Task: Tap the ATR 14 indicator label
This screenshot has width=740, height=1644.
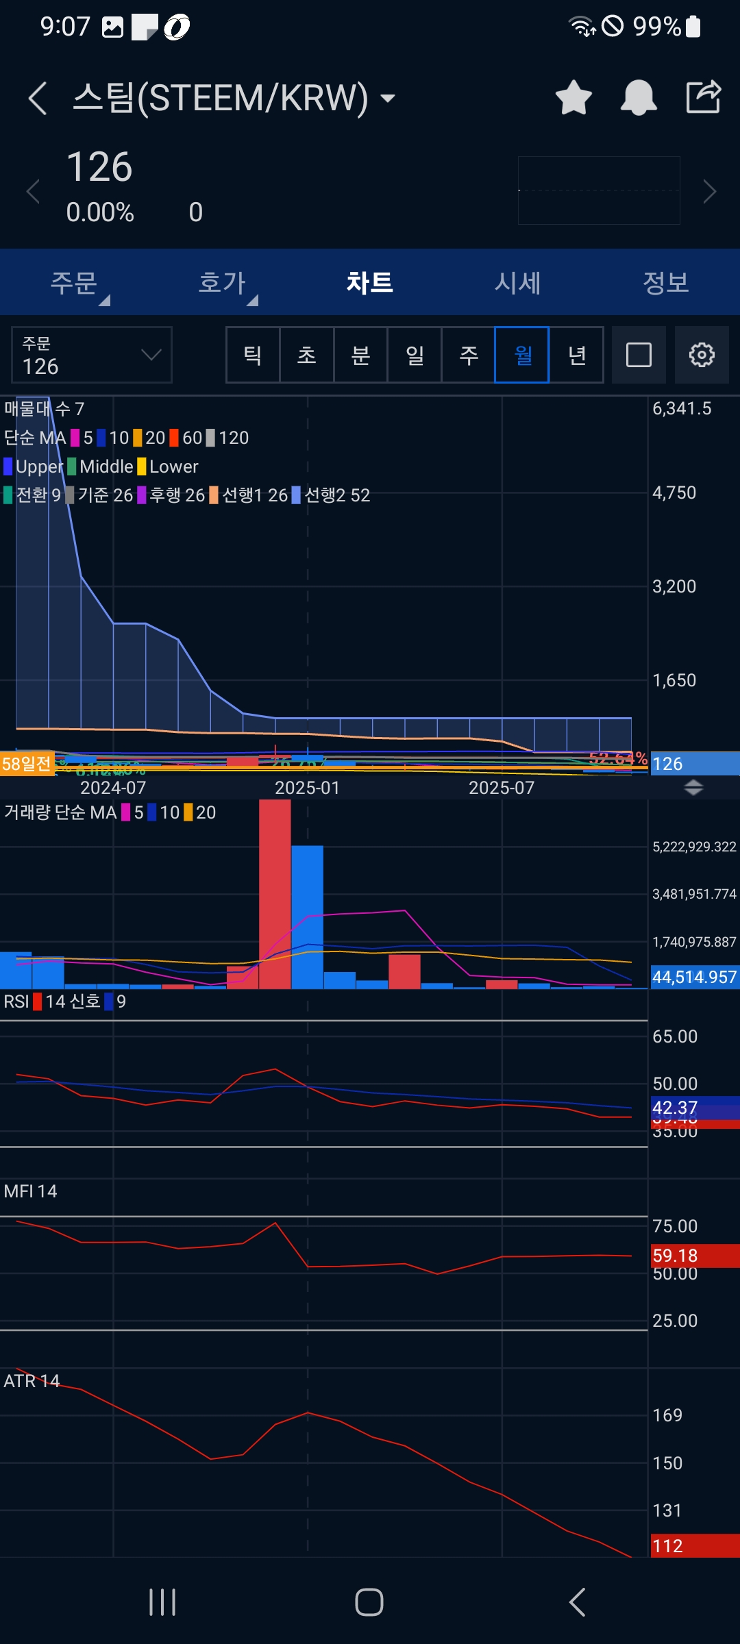Action: (32, 1381)
